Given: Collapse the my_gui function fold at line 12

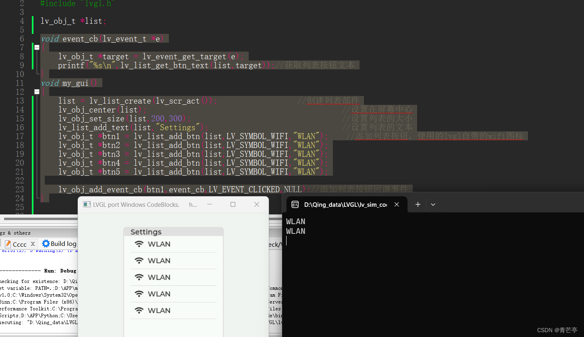Looking at the screenshot, I should (x=37, y=92).
